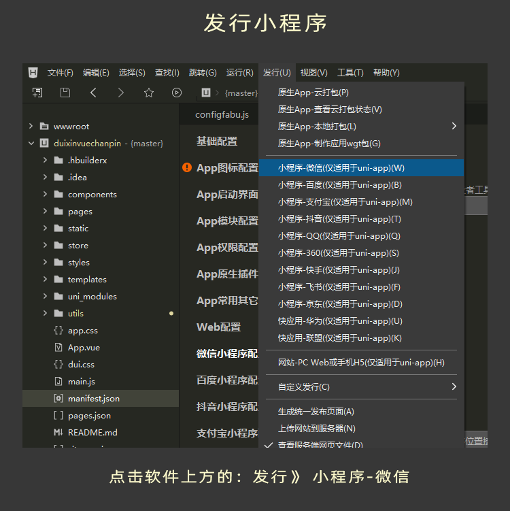
Task: Expand the wwwroot tree node
Action: coord(31,126)
